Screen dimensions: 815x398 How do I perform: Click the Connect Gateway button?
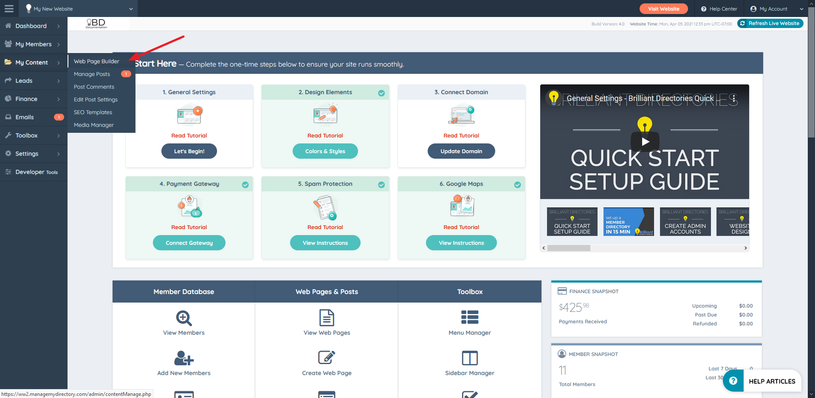pyautogui.click(x=189, y=243)
